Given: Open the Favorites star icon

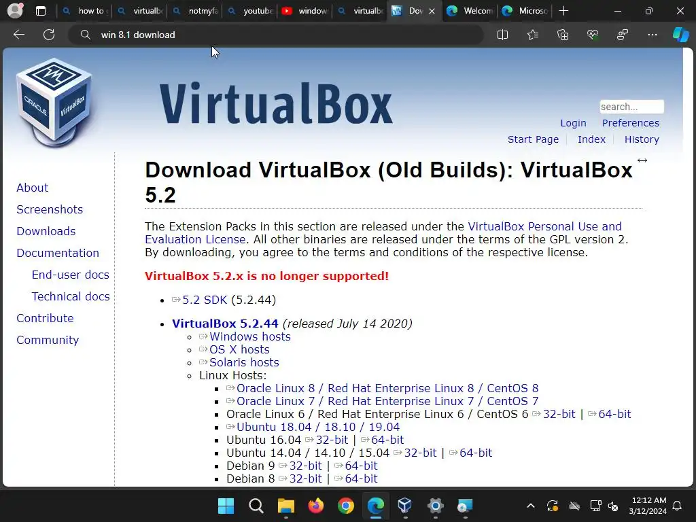Looking at the screenshot, I should (533, 35).
